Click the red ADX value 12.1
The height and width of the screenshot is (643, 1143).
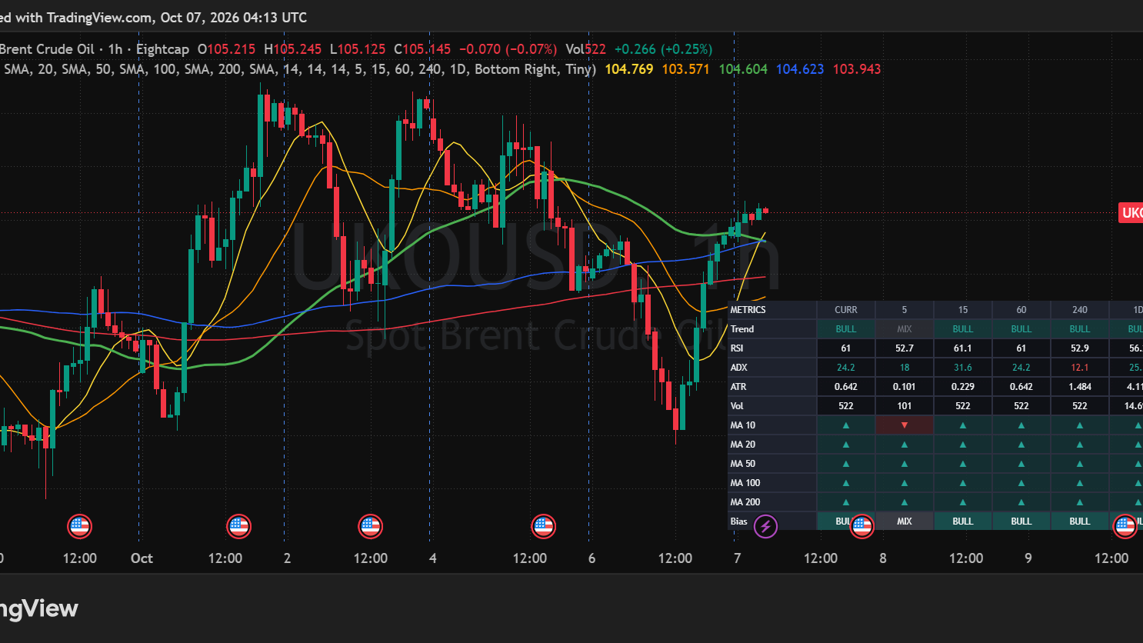tap(1080, 368)
